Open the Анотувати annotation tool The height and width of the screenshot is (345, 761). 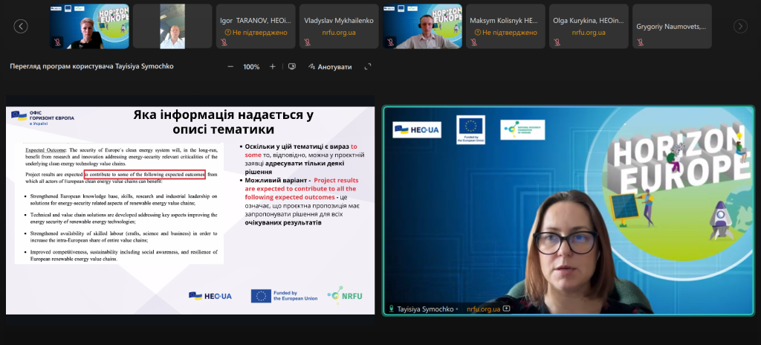point(330,67)
